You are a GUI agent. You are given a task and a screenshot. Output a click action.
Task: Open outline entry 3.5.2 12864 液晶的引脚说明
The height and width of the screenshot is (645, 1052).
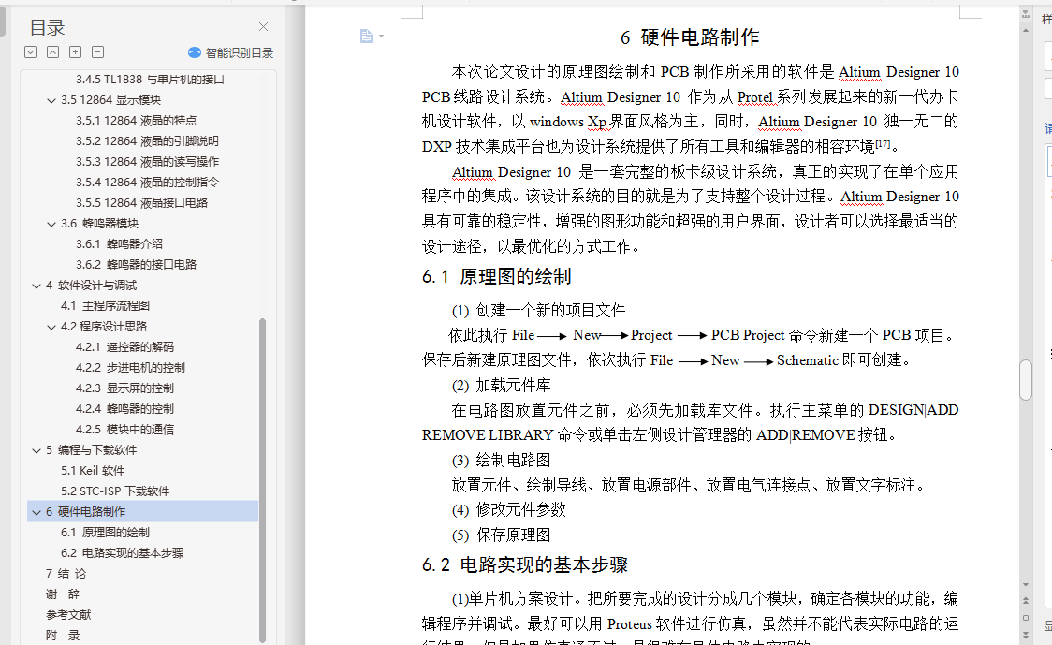147,141
